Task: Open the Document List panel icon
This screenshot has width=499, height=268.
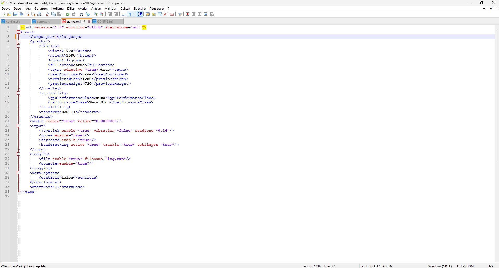Action: click(x=160, y=14)
